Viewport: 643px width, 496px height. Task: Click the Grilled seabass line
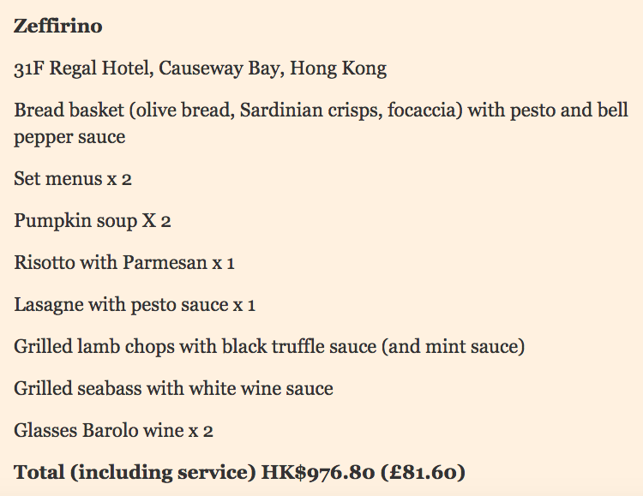(173, 389)
